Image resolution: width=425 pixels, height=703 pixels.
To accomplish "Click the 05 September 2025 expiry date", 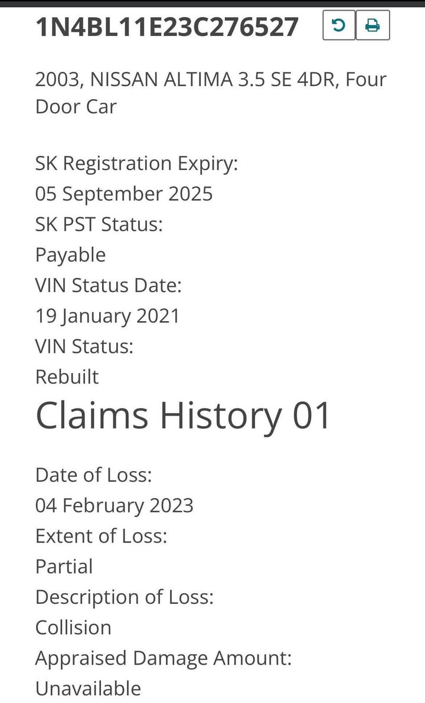I will point(124,194).
